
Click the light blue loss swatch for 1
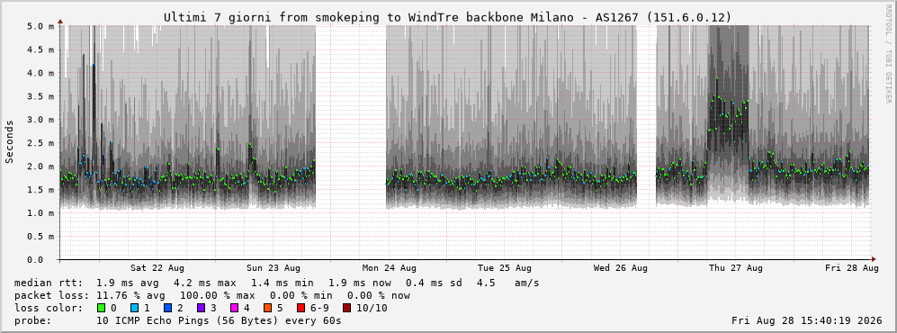[135, 308]
